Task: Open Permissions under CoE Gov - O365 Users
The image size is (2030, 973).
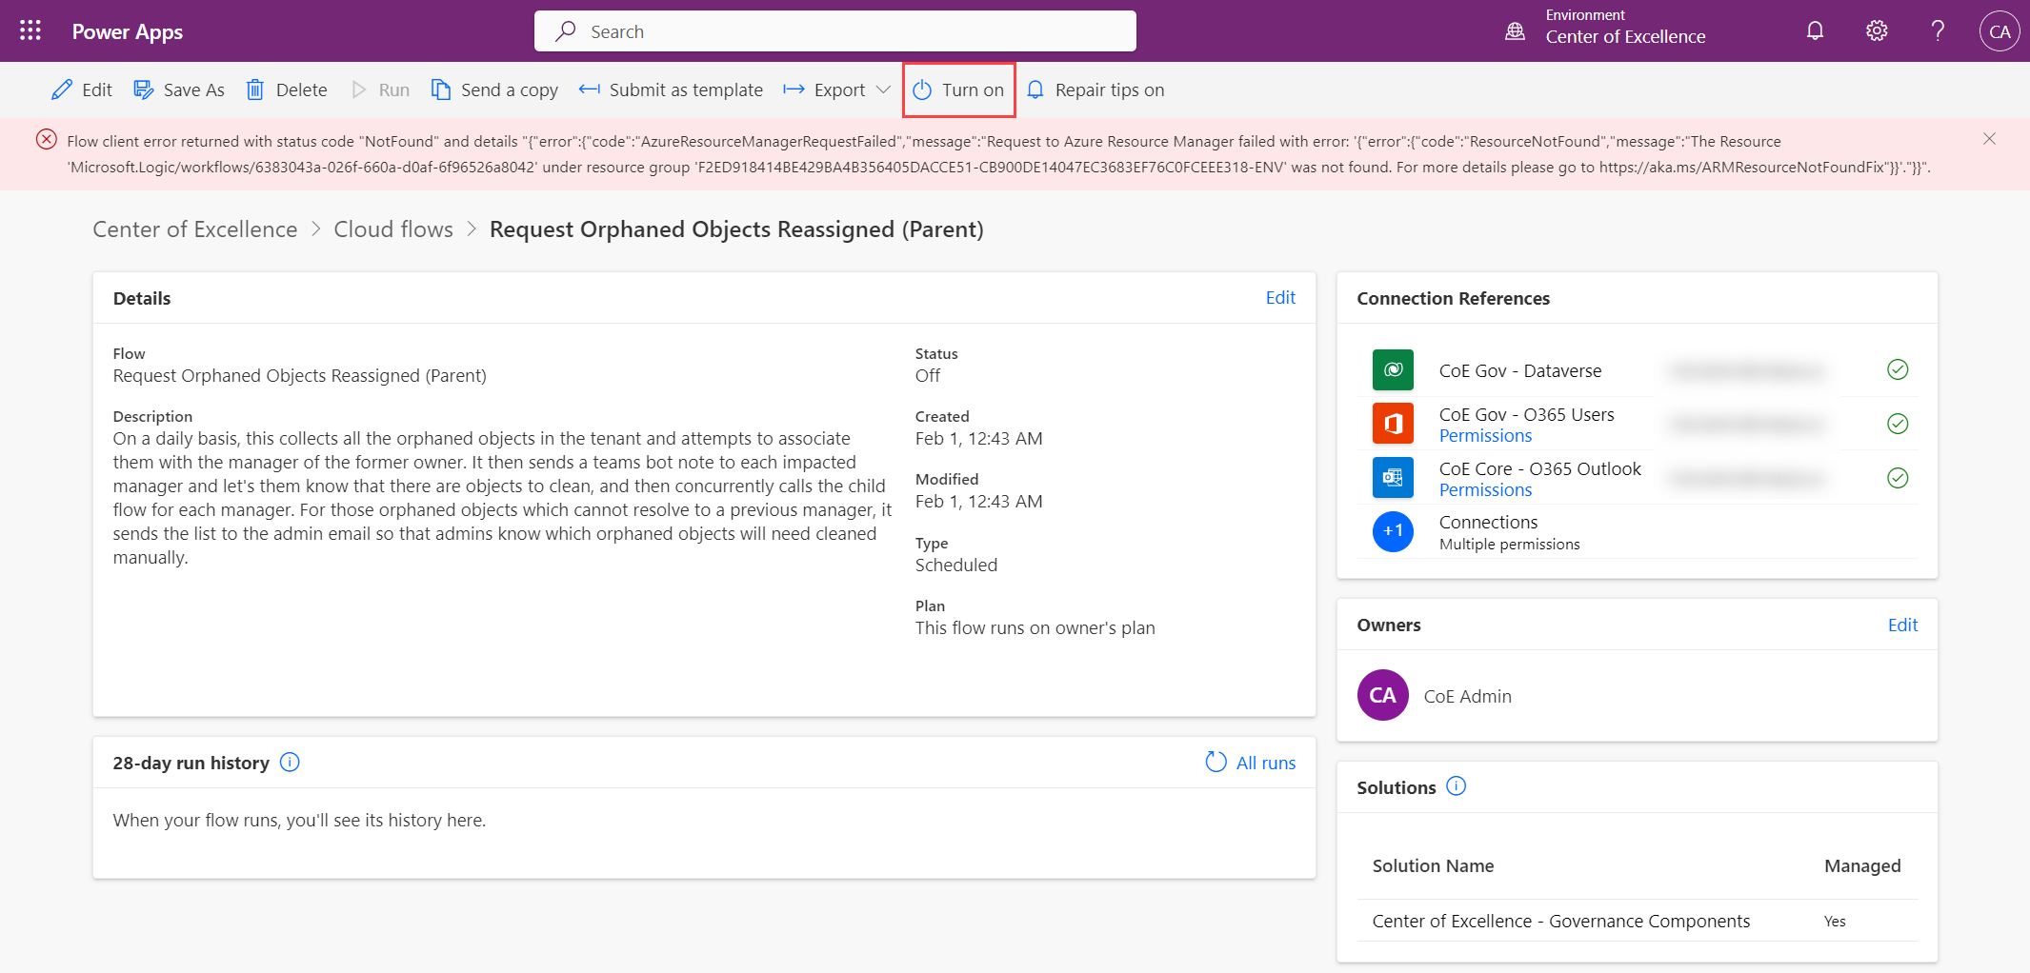Action: [x=1484, y=435]
